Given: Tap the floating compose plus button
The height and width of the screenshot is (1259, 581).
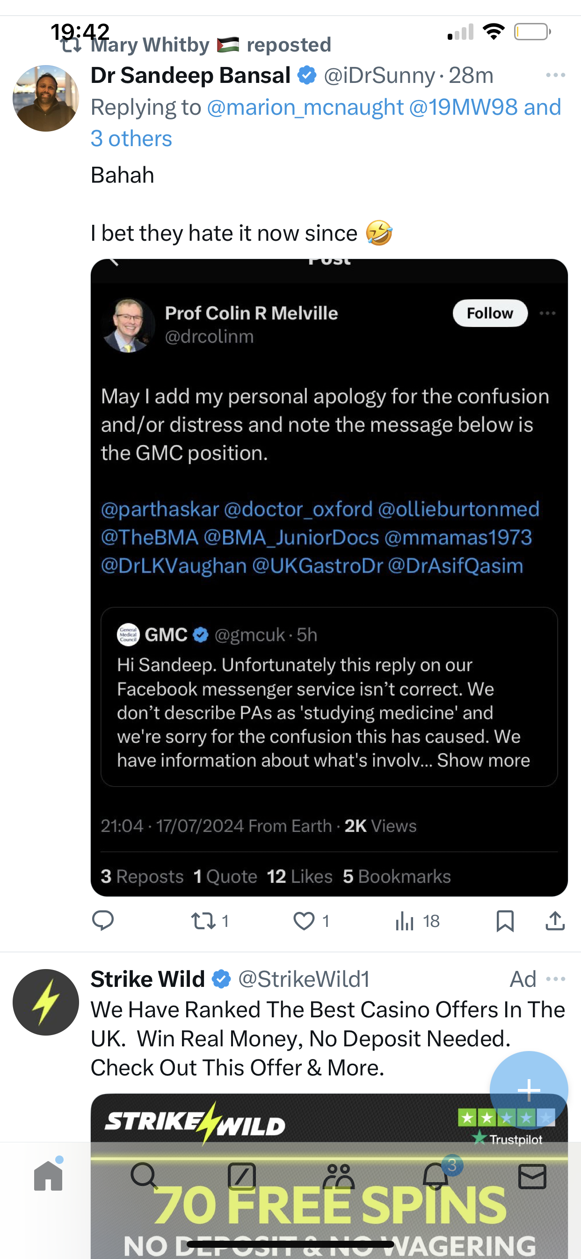Looking at the screenshot, I should [529, 1090].
